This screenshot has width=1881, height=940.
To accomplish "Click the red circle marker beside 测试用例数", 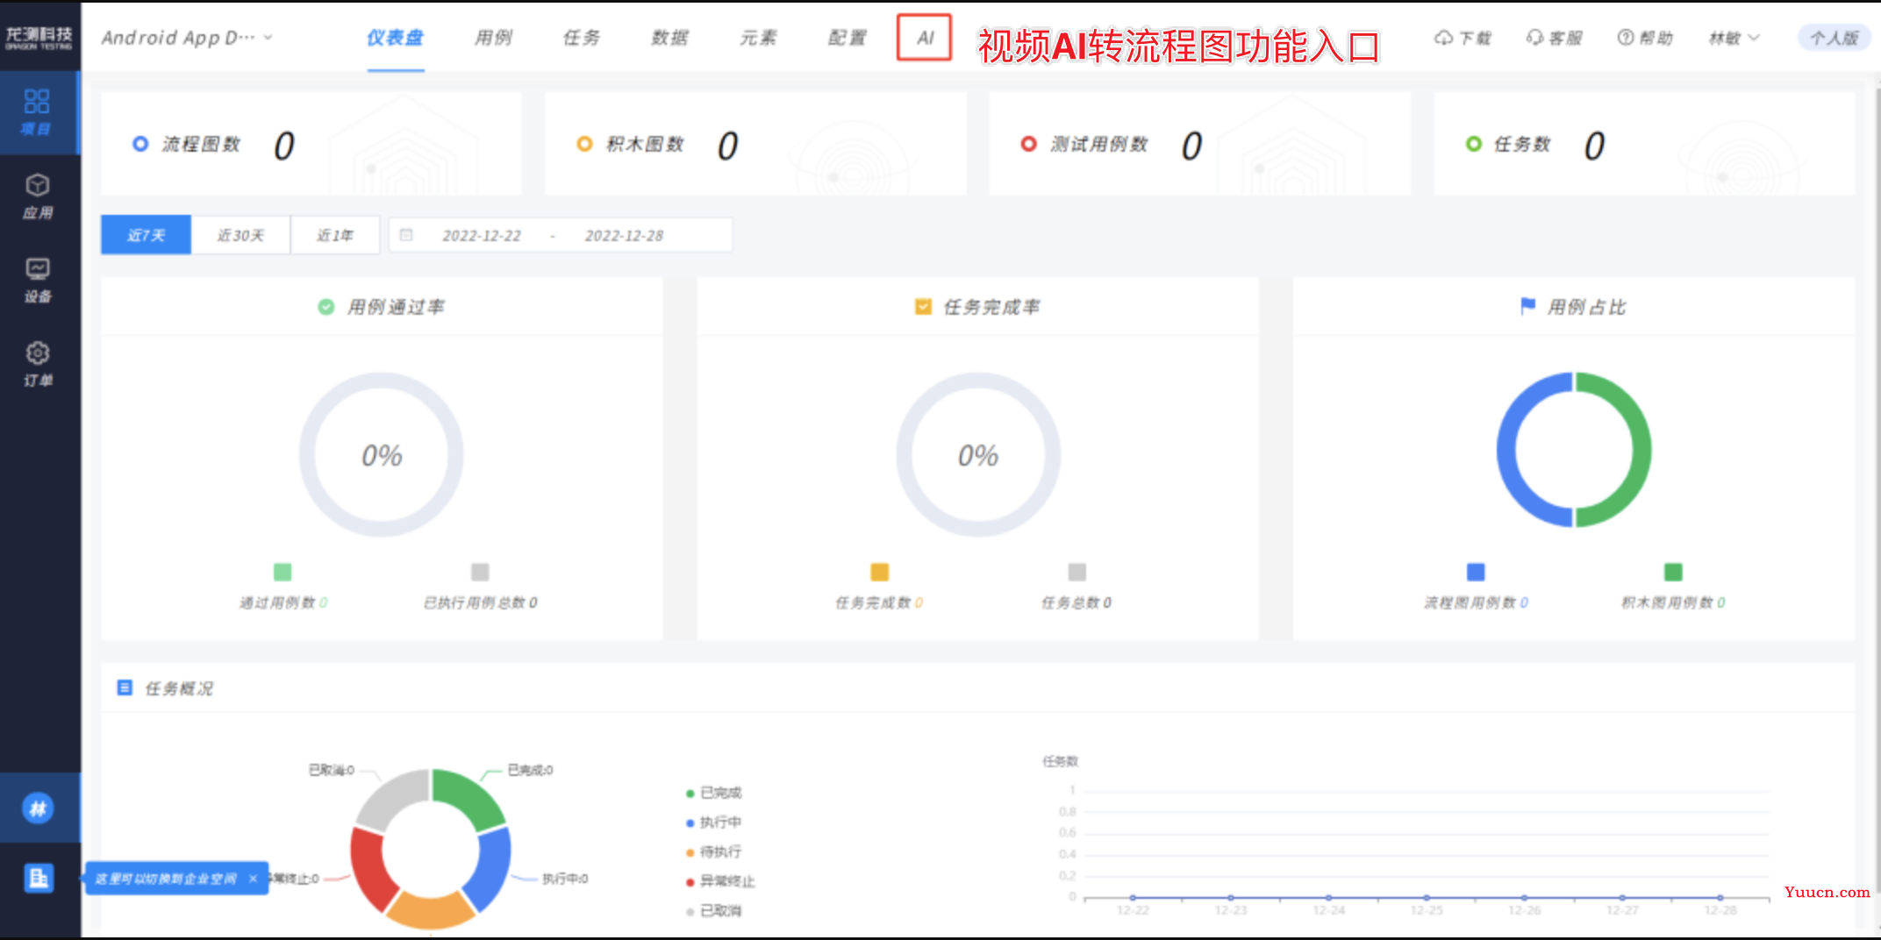I will 1029,144.
